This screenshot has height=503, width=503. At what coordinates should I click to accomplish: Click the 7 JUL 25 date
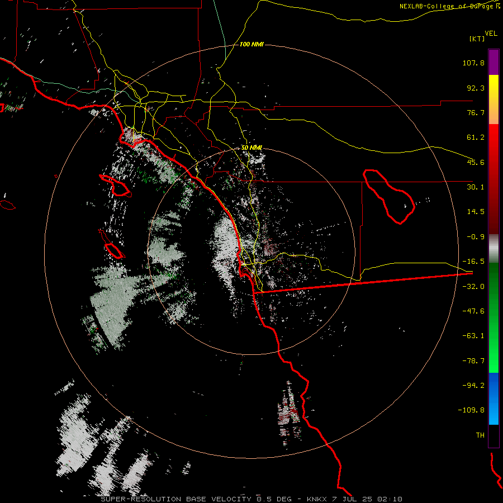coord(354,499)
